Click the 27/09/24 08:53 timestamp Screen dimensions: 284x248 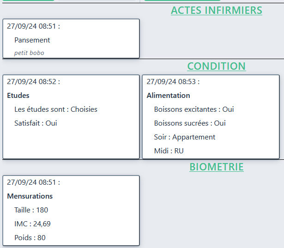click(x=173, y=82)
